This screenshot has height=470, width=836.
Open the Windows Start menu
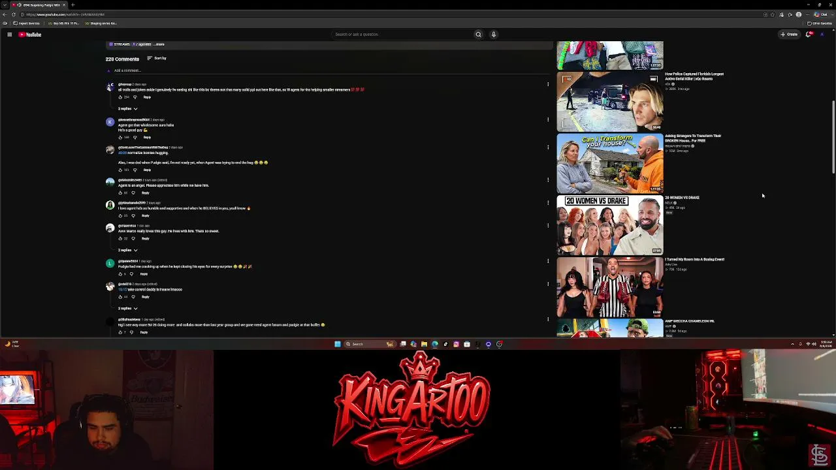[x=338, y=344]
